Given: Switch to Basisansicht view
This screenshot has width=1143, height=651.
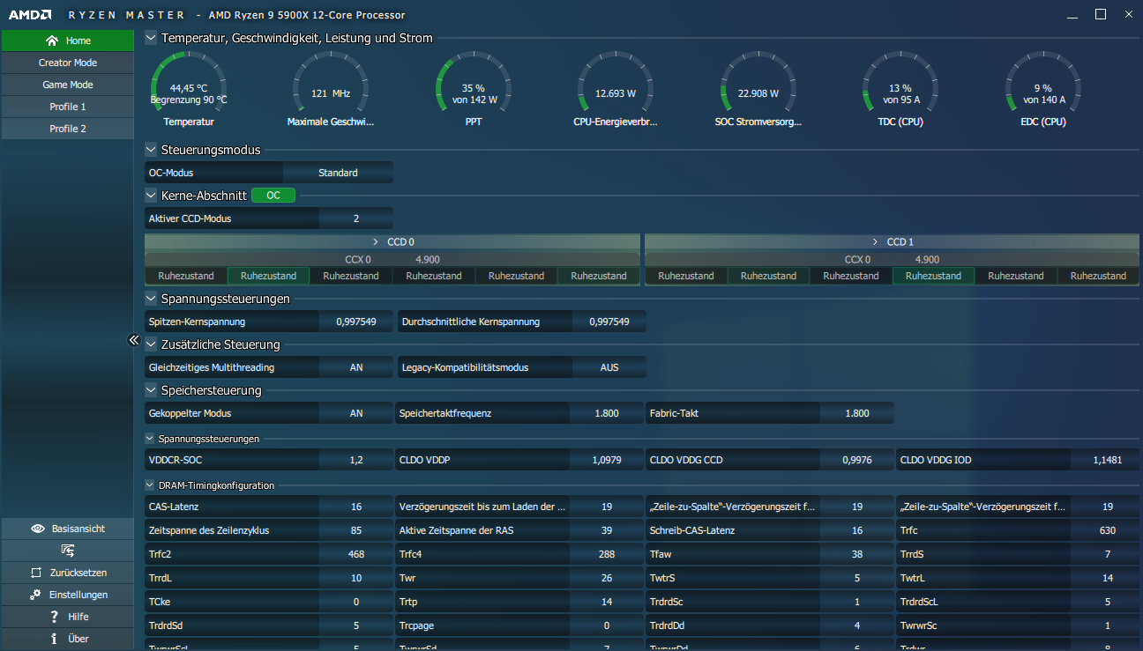Looking at the screenshot, I should pyautogui.click(x=68, y=529).
